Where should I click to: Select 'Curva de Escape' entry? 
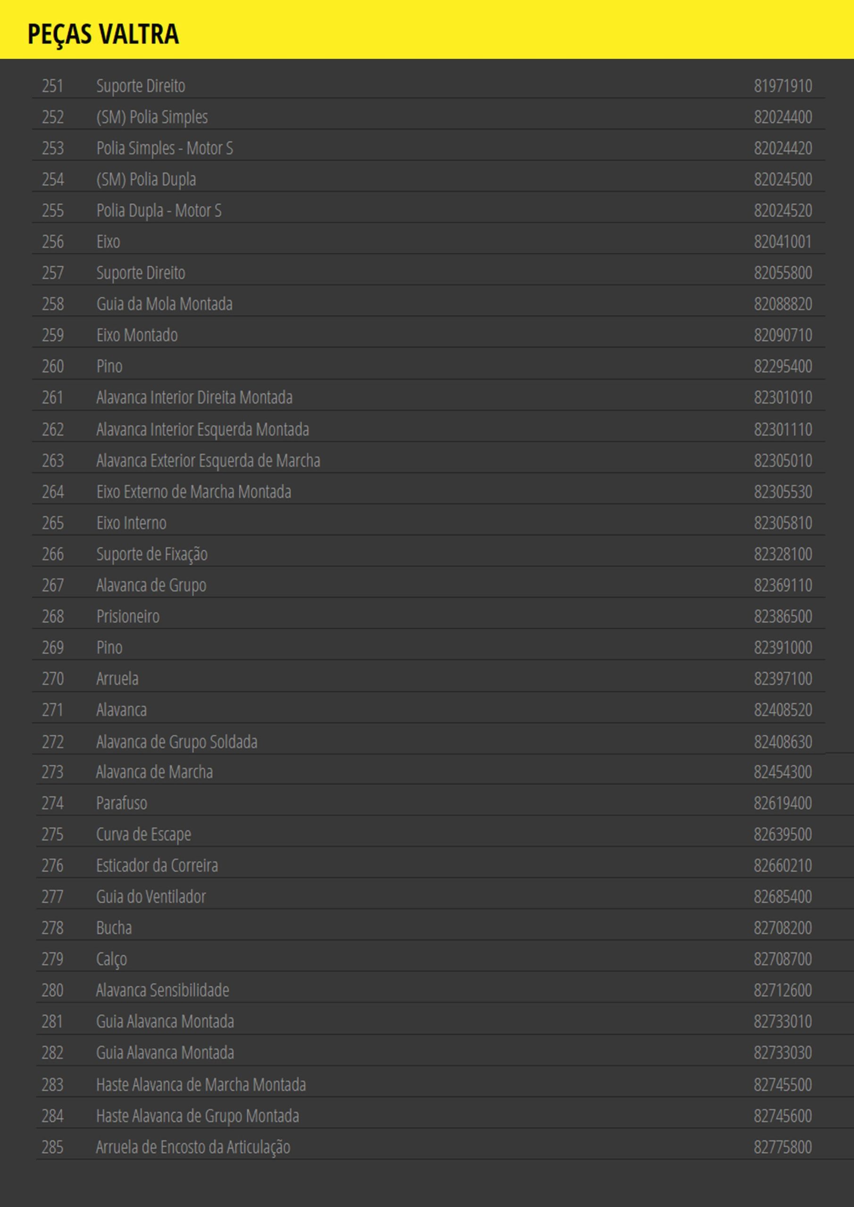click(143, 835)
